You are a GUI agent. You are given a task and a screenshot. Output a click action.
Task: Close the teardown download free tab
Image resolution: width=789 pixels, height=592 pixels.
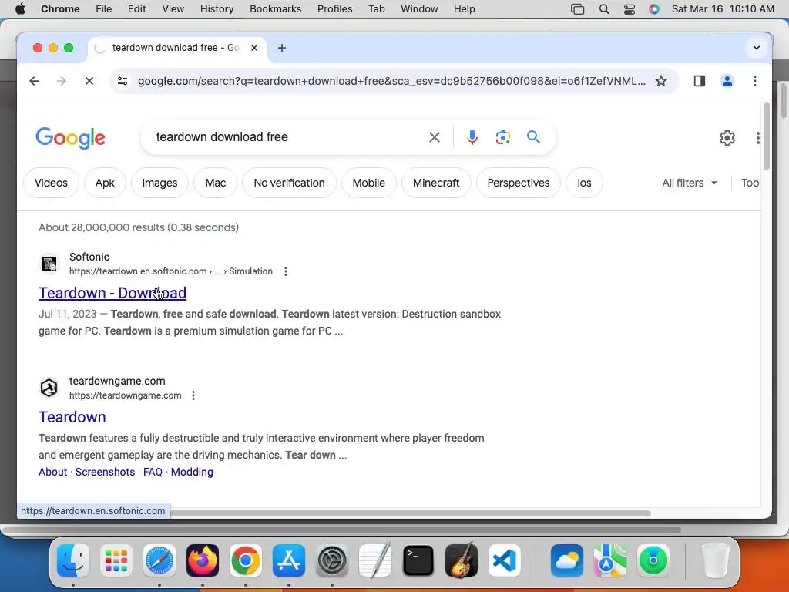(x=254, y=48)
